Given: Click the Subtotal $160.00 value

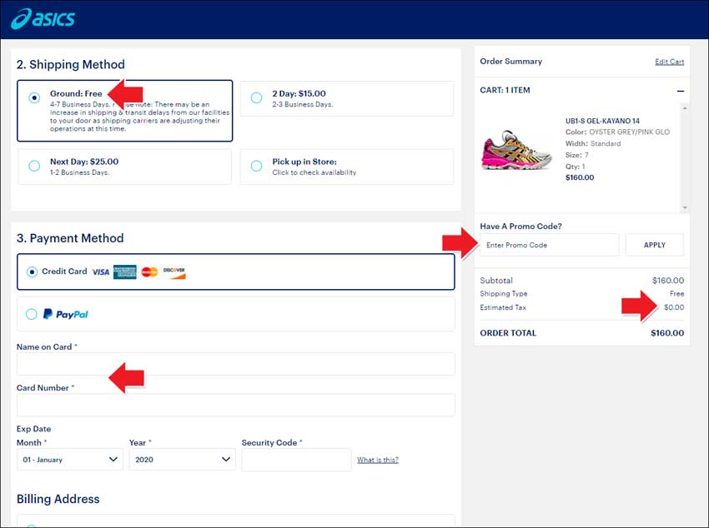Looking at the screenshot, I should tap(668, 281).
